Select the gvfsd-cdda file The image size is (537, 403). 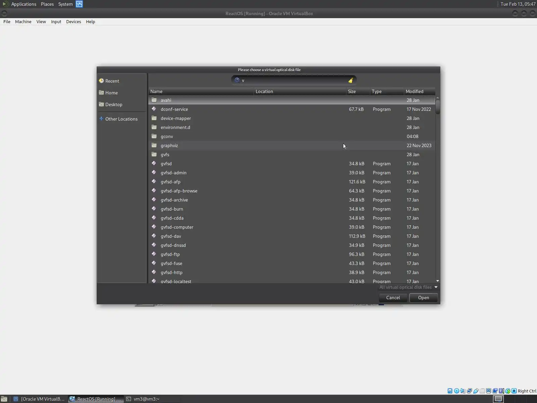pos(292,218)
